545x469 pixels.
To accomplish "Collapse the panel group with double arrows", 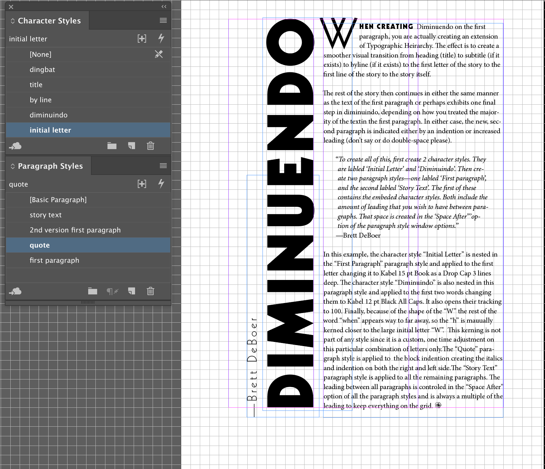I will (x=164, y=7).
